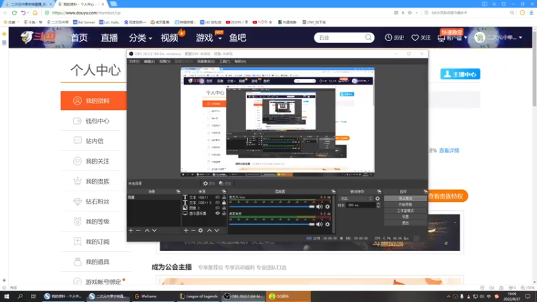Open OBS source properties gear next to 属性
The image size is (537, 302).
[x=205, y=183]
